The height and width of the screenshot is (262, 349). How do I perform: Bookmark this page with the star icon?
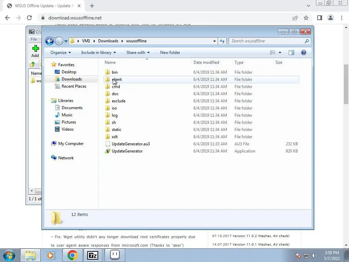coord(306,18)
